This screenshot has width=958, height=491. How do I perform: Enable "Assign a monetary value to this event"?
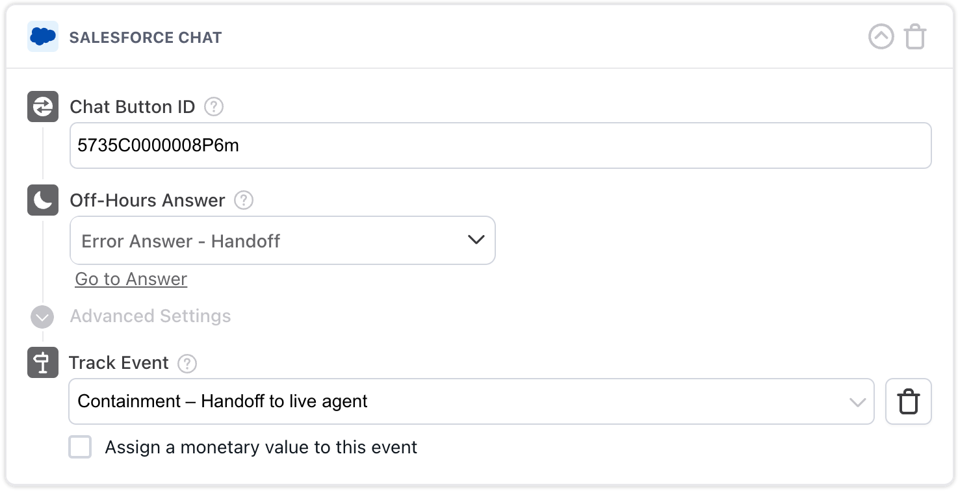click(80, 447)
